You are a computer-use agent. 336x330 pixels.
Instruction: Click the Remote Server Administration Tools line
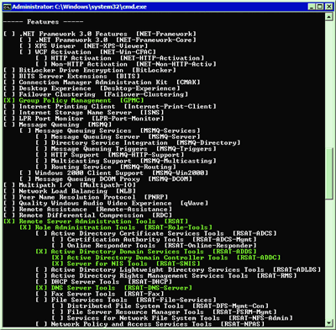[x=96, y=221]
